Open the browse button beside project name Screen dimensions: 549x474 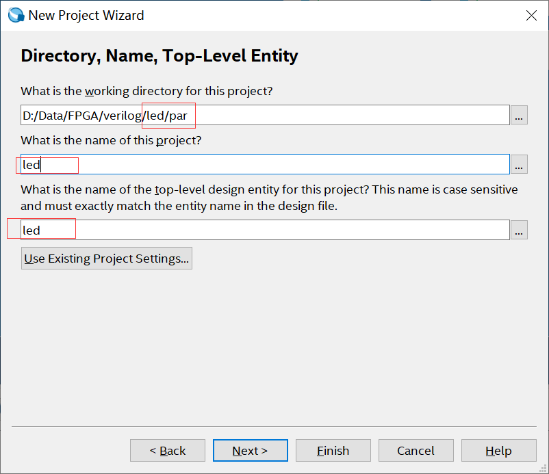[519, 164]
